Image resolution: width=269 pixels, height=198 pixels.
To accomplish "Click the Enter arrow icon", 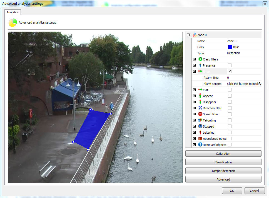I will tap(200, 71).
